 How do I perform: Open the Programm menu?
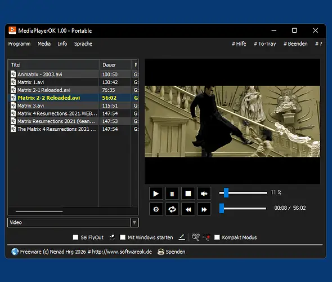(19, 44)
